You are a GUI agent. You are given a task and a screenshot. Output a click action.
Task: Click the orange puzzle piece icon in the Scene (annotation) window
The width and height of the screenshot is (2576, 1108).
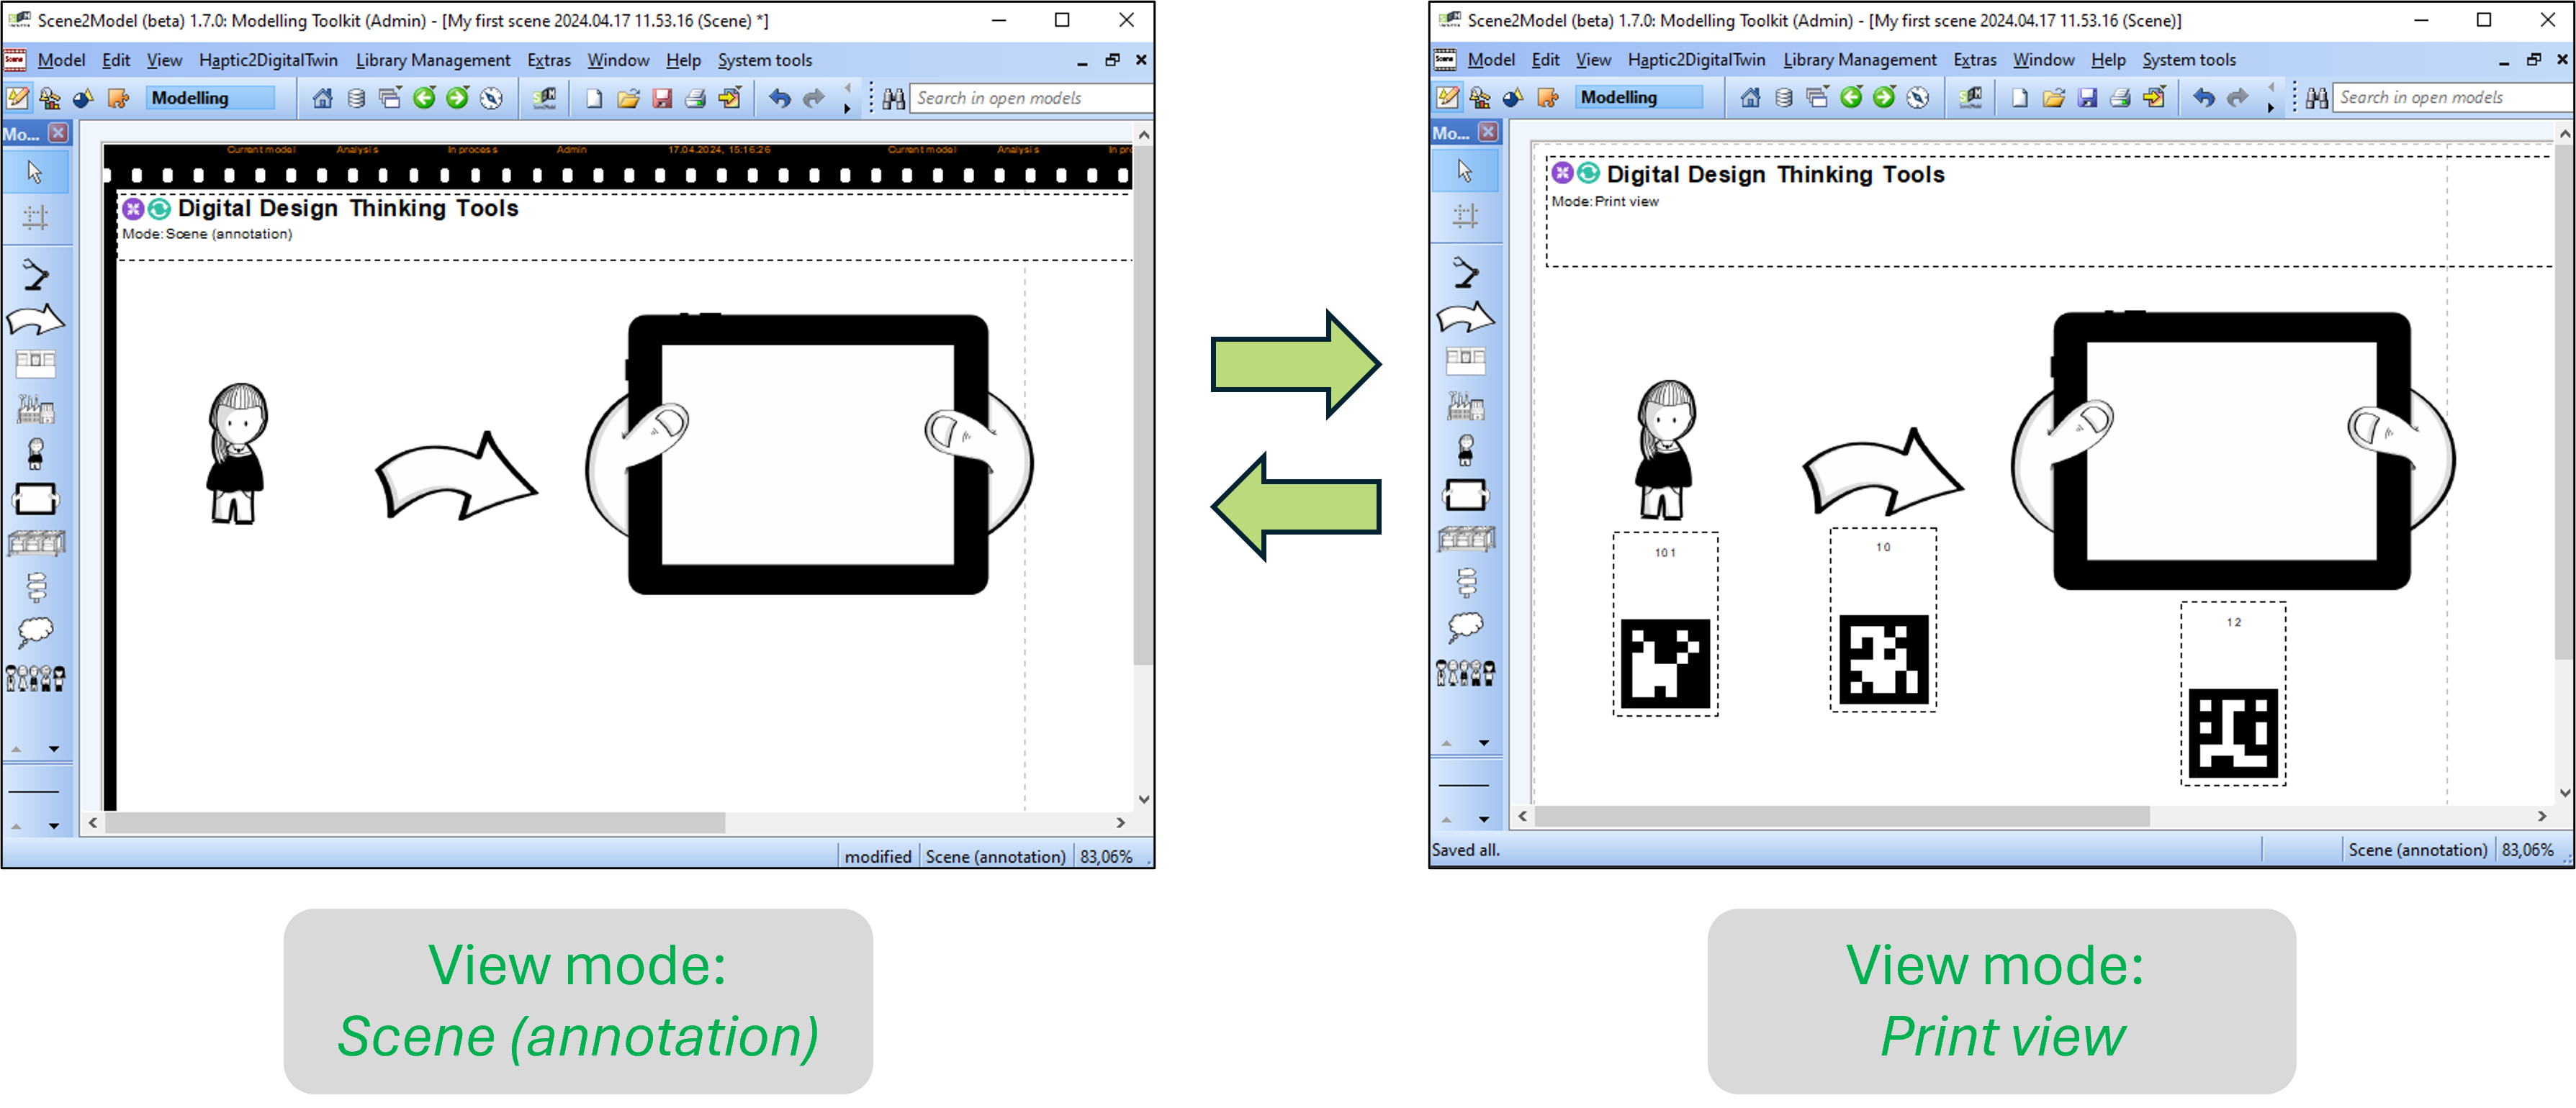tap(118, 98)
